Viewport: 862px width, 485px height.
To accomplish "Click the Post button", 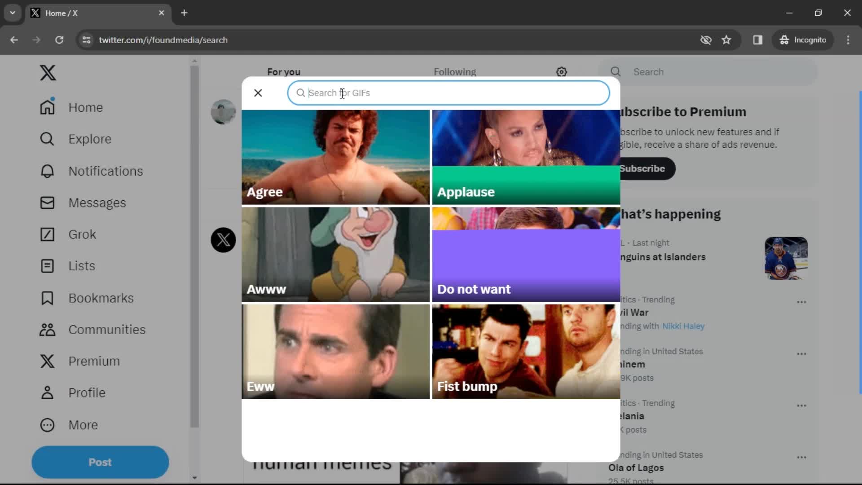I will (x=100, y=462).
